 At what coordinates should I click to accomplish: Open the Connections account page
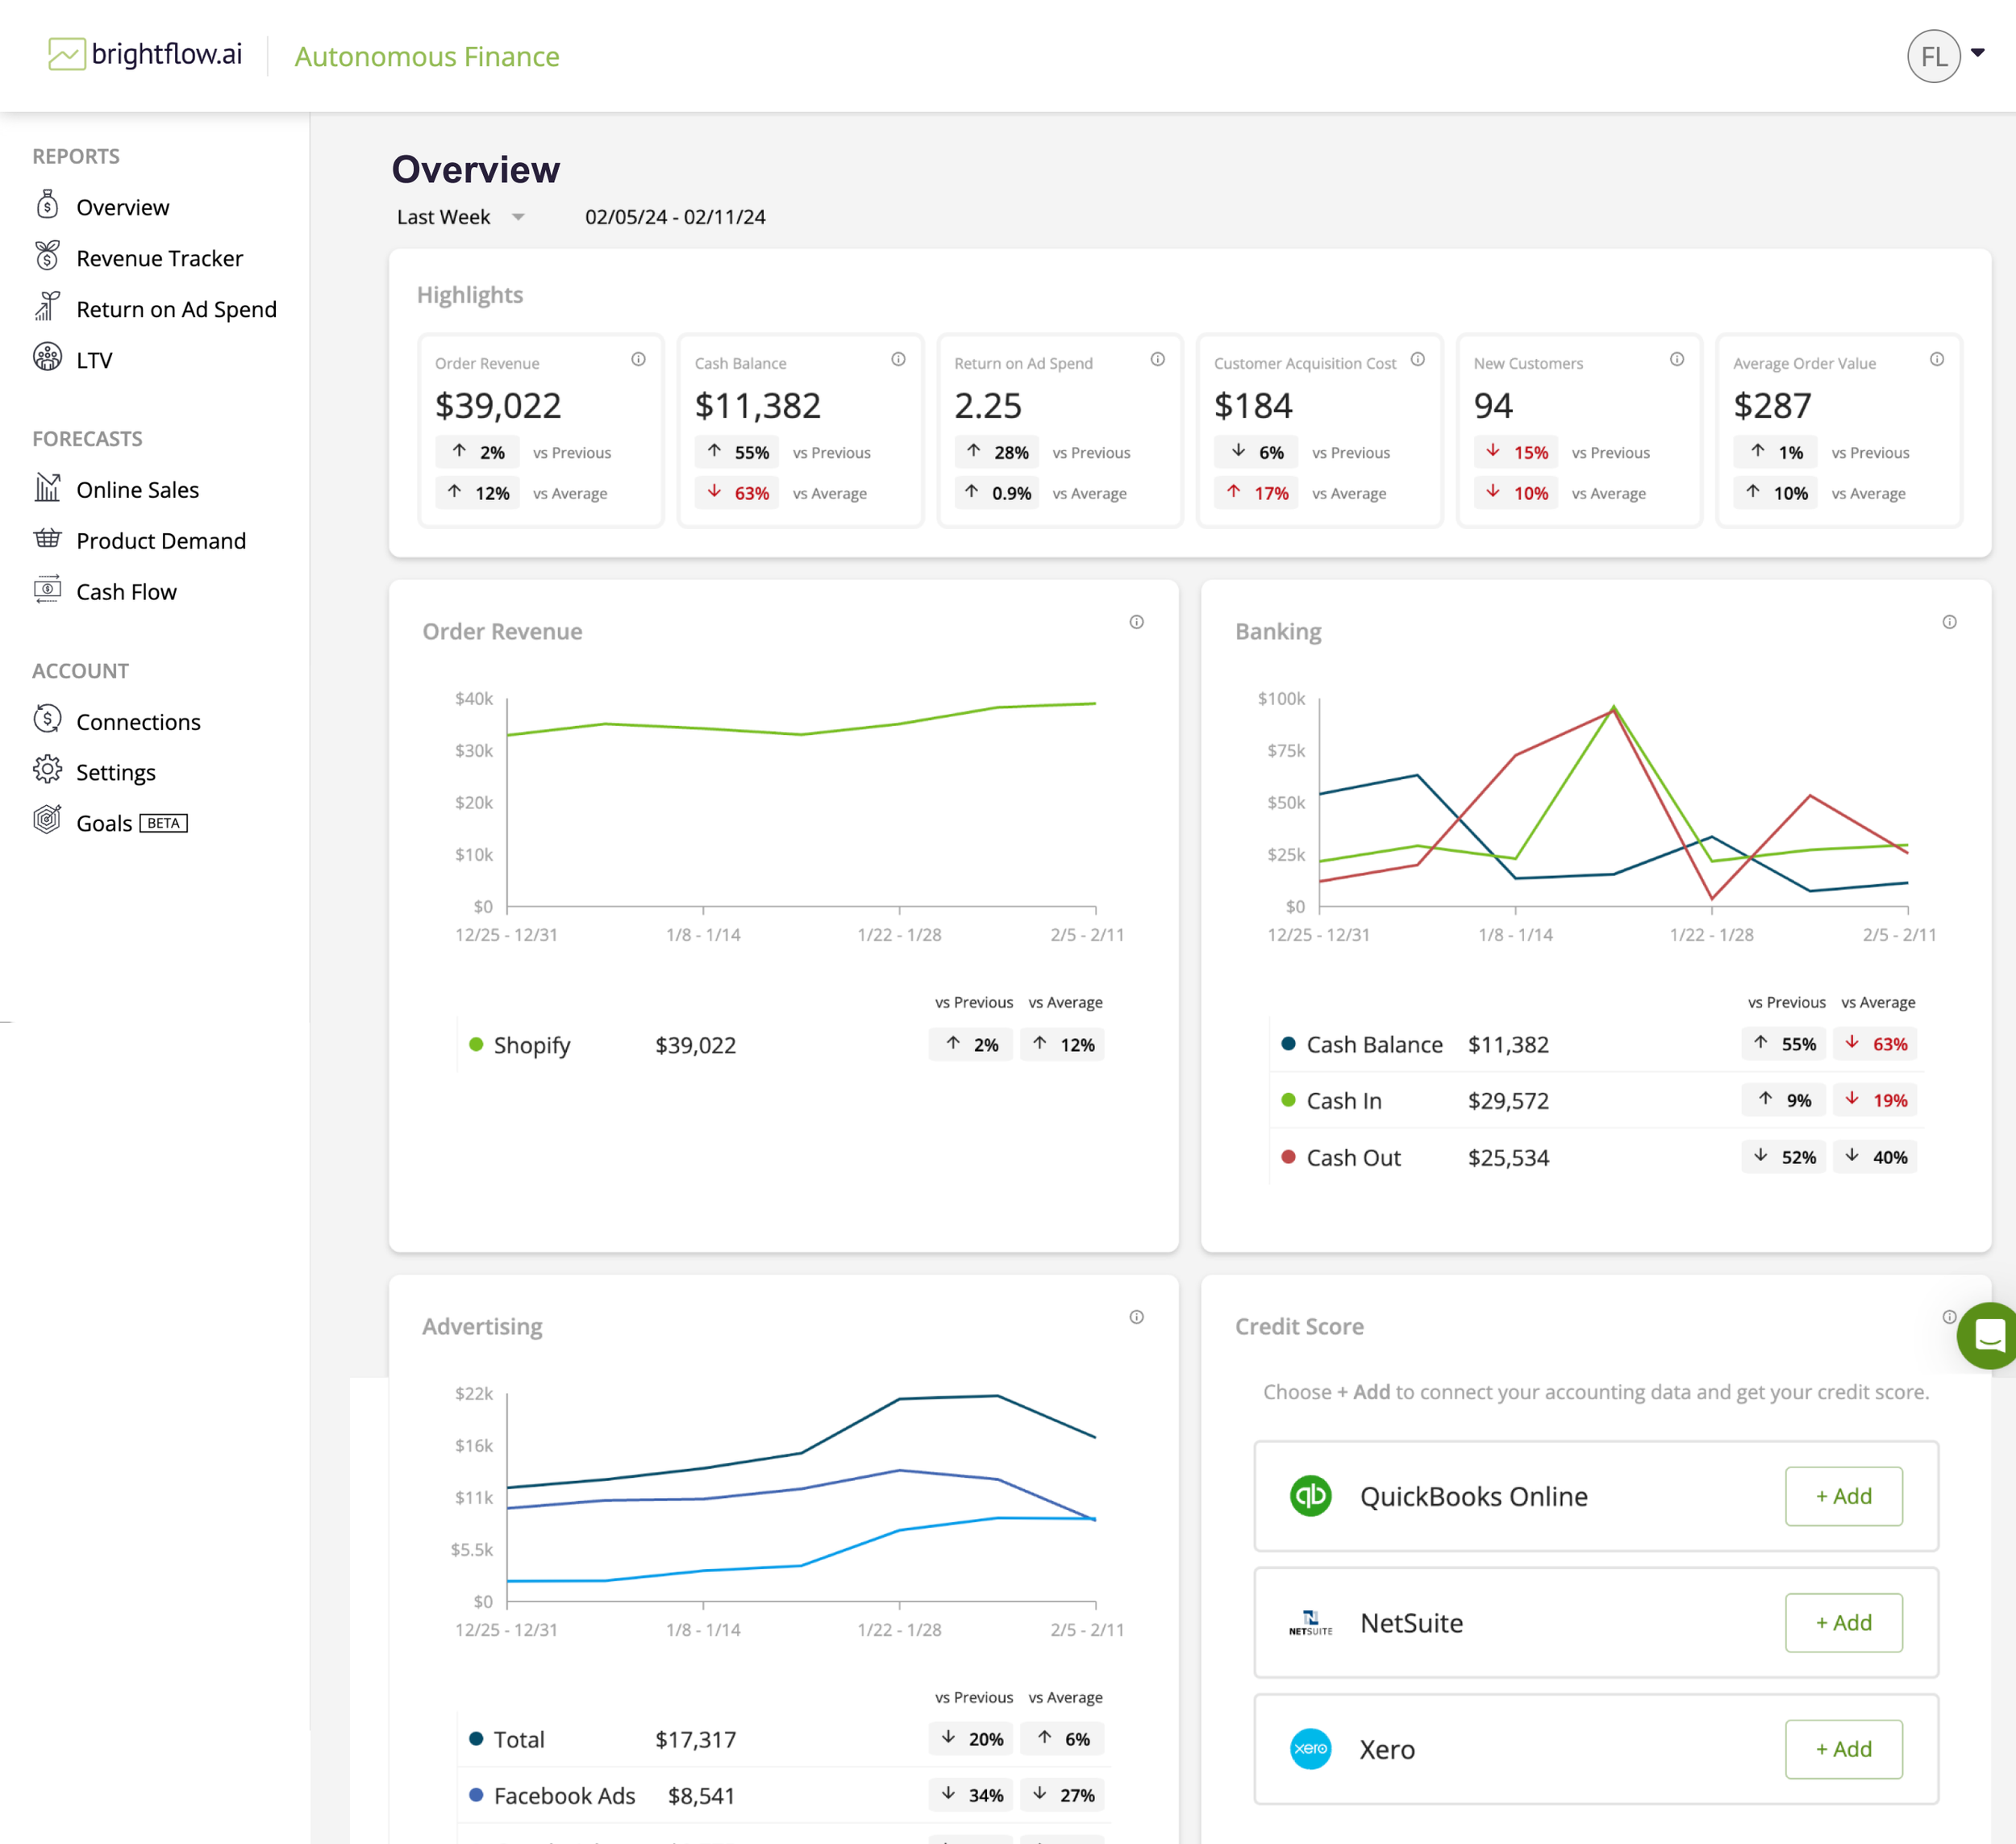[138, 721]
